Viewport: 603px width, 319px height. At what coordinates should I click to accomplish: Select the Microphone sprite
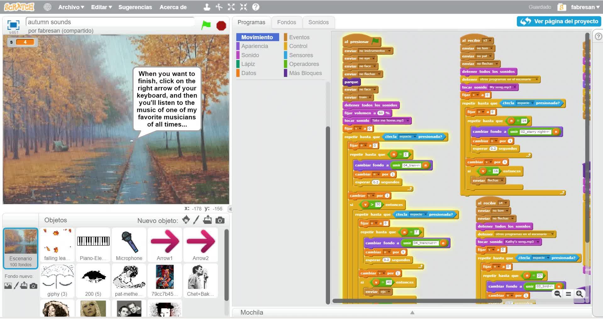pos(129,245)
